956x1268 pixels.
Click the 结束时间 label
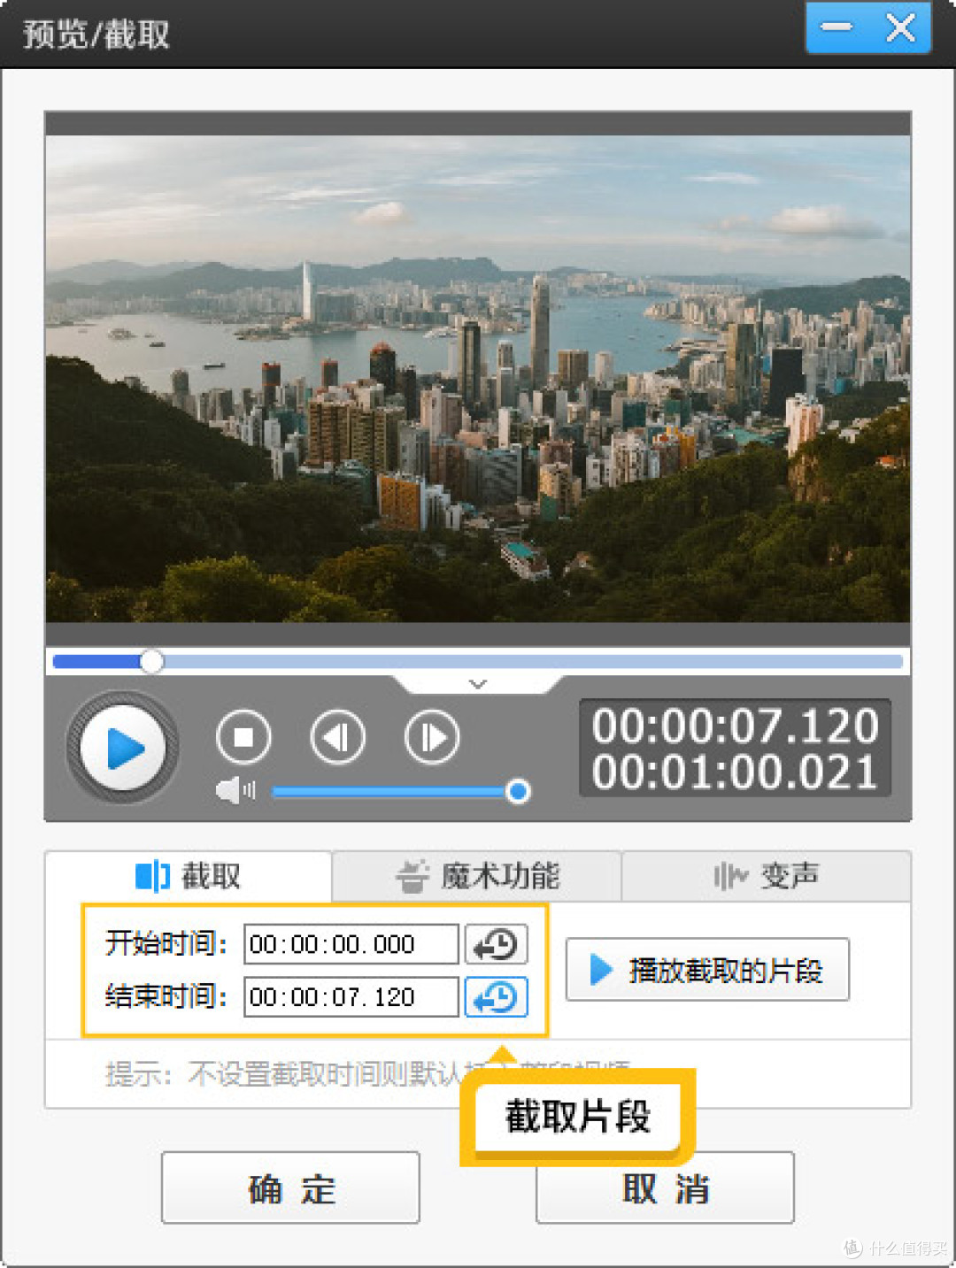point(166,996)
